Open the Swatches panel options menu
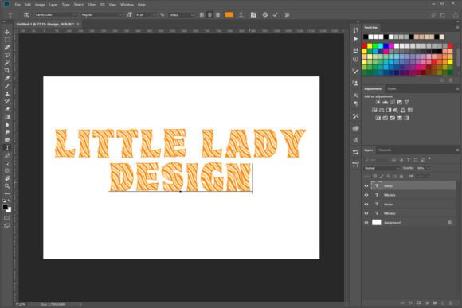This screenshot has width=462, height=308. pyautogui.click(x=457, y=27)
